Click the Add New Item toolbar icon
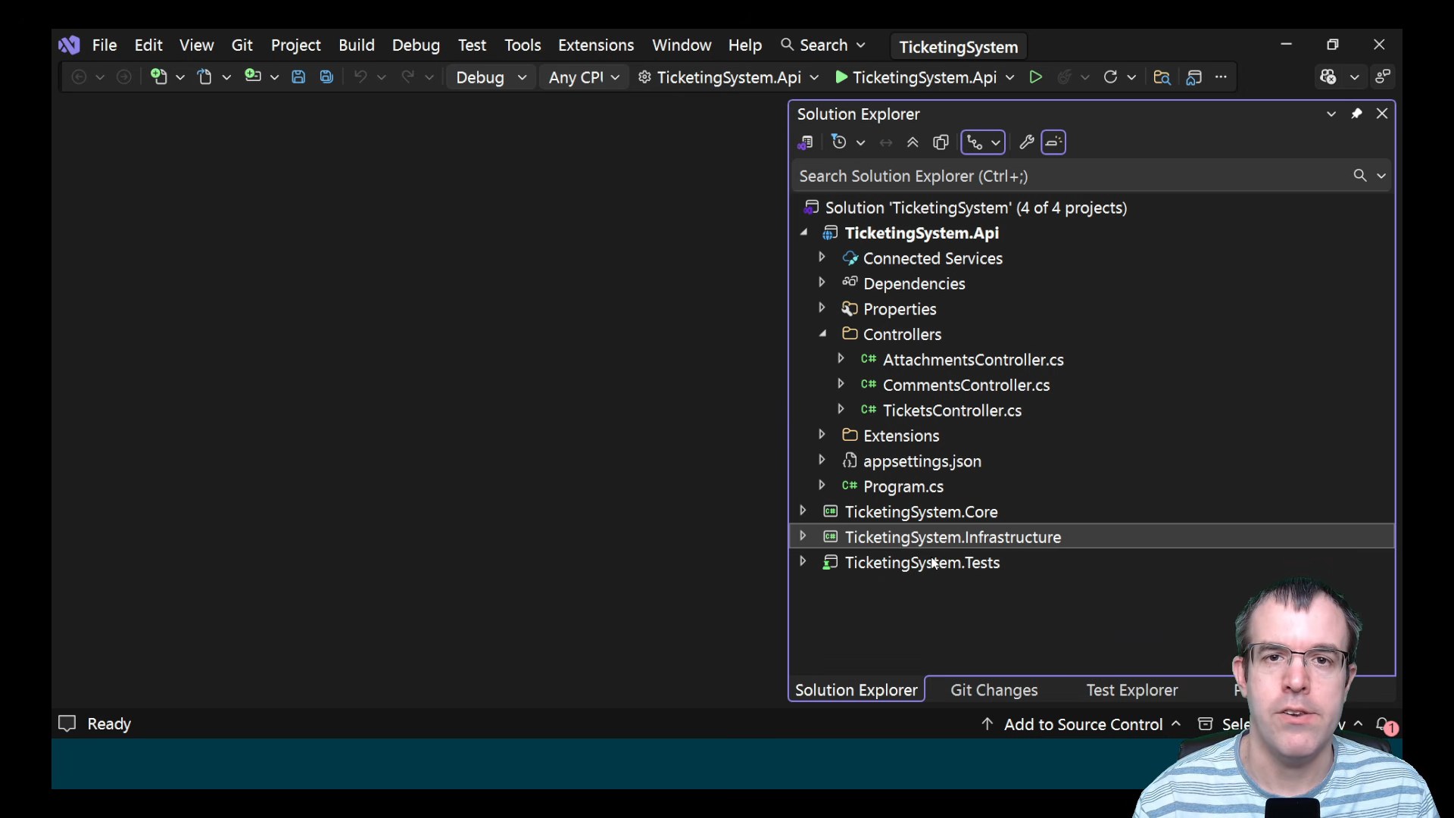1454x818 pixels. (x=253, y=76)
